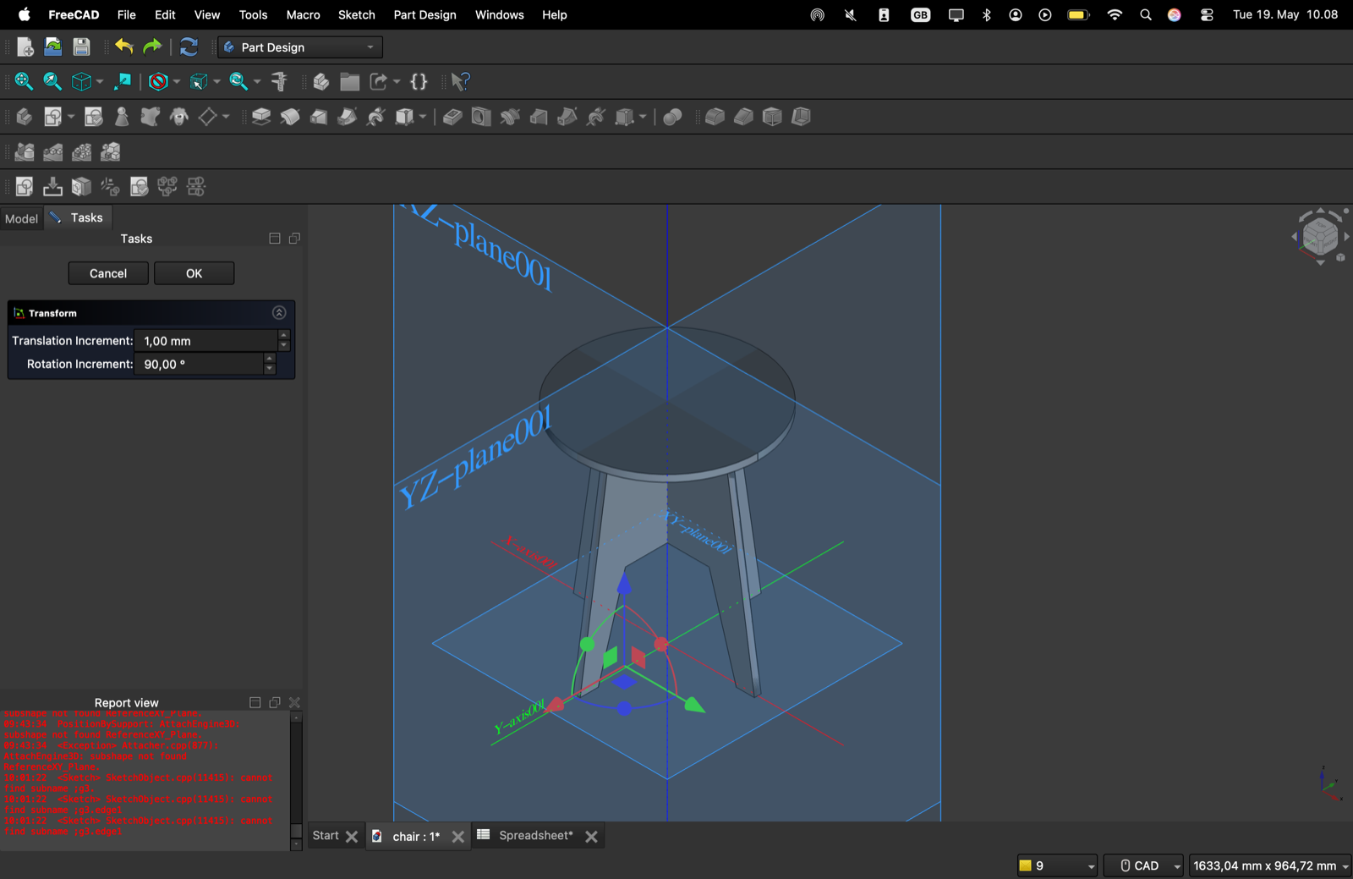
Task: Undo the last action
Action: coord(124,47)
